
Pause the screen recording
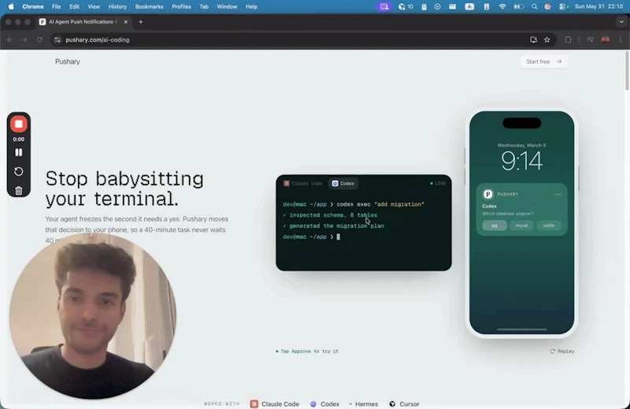(x=18, y=153)
